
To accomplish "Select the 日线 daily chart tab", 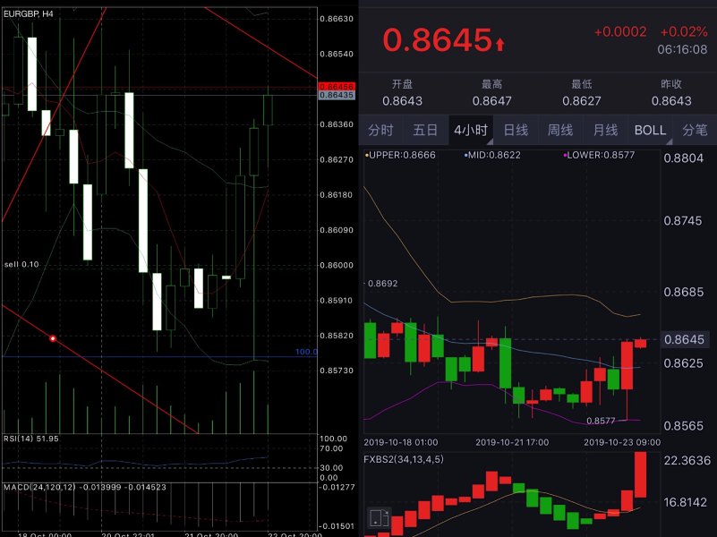I will (516, 130).
